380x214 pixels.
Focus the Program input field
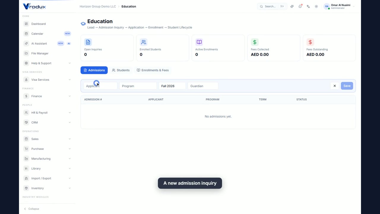coord(138,86)
